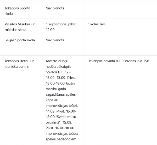Click 'Plkst. 16.00-18.00' under 15.09.
The width and height of the screenshot is (157, 145).
[x=60, y=128]
